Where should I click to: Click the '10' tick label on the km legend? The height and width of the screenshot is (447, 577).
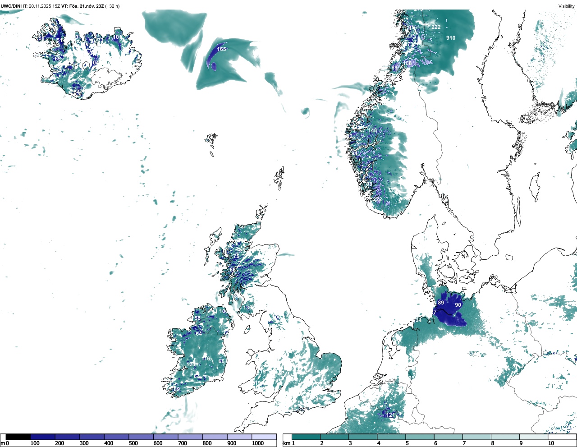tap(551, 443)
